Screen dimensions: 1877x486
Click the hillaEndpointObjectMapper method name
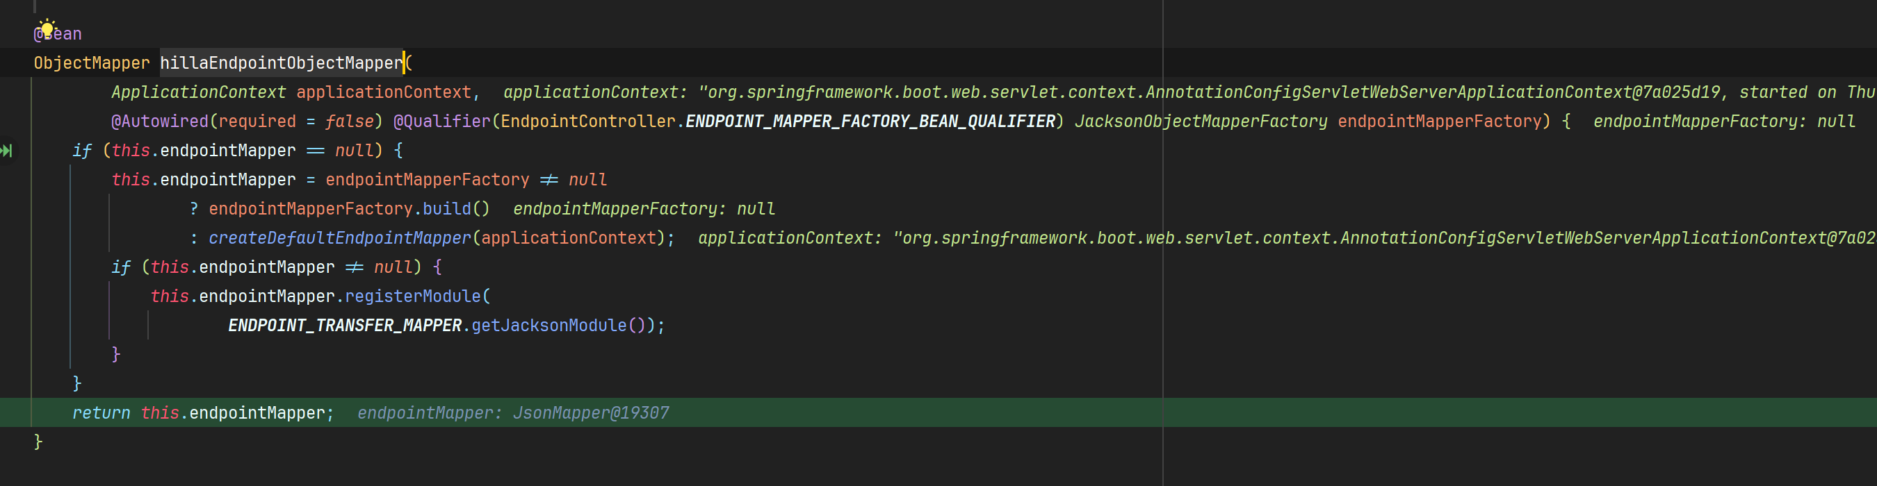point(281,63)
